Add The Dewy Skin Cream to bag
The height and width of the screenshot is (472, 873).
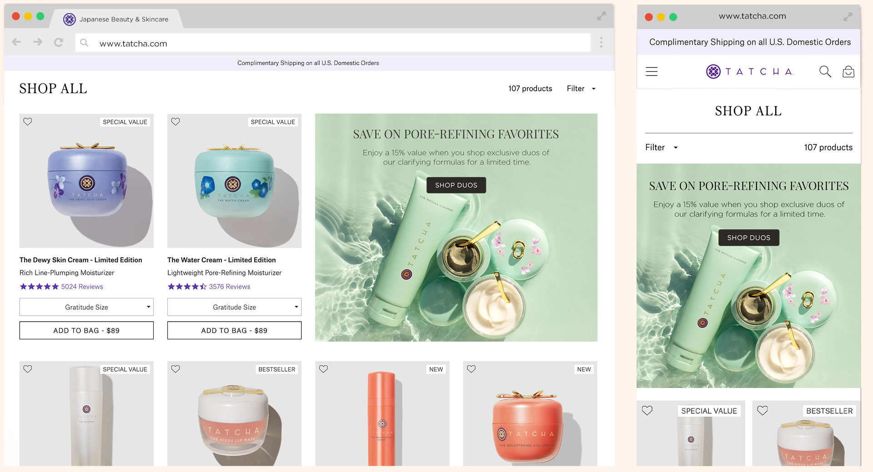click(x=86, y=330)
